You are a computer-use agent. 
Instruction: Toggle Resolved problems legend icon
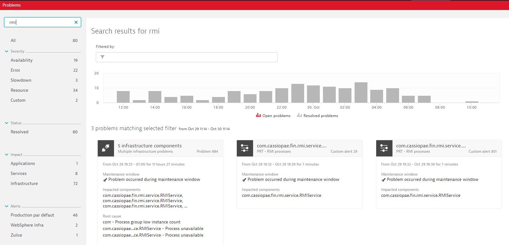[299, 115]
